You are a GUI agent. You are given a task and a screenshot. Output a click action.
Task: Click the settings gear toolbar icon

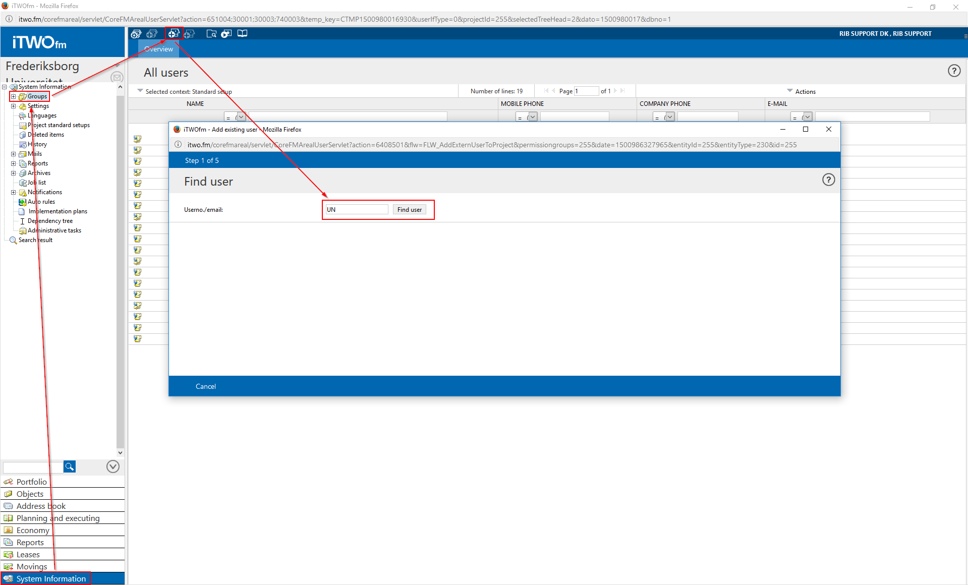pyautogui.click(x=136, y=34)
